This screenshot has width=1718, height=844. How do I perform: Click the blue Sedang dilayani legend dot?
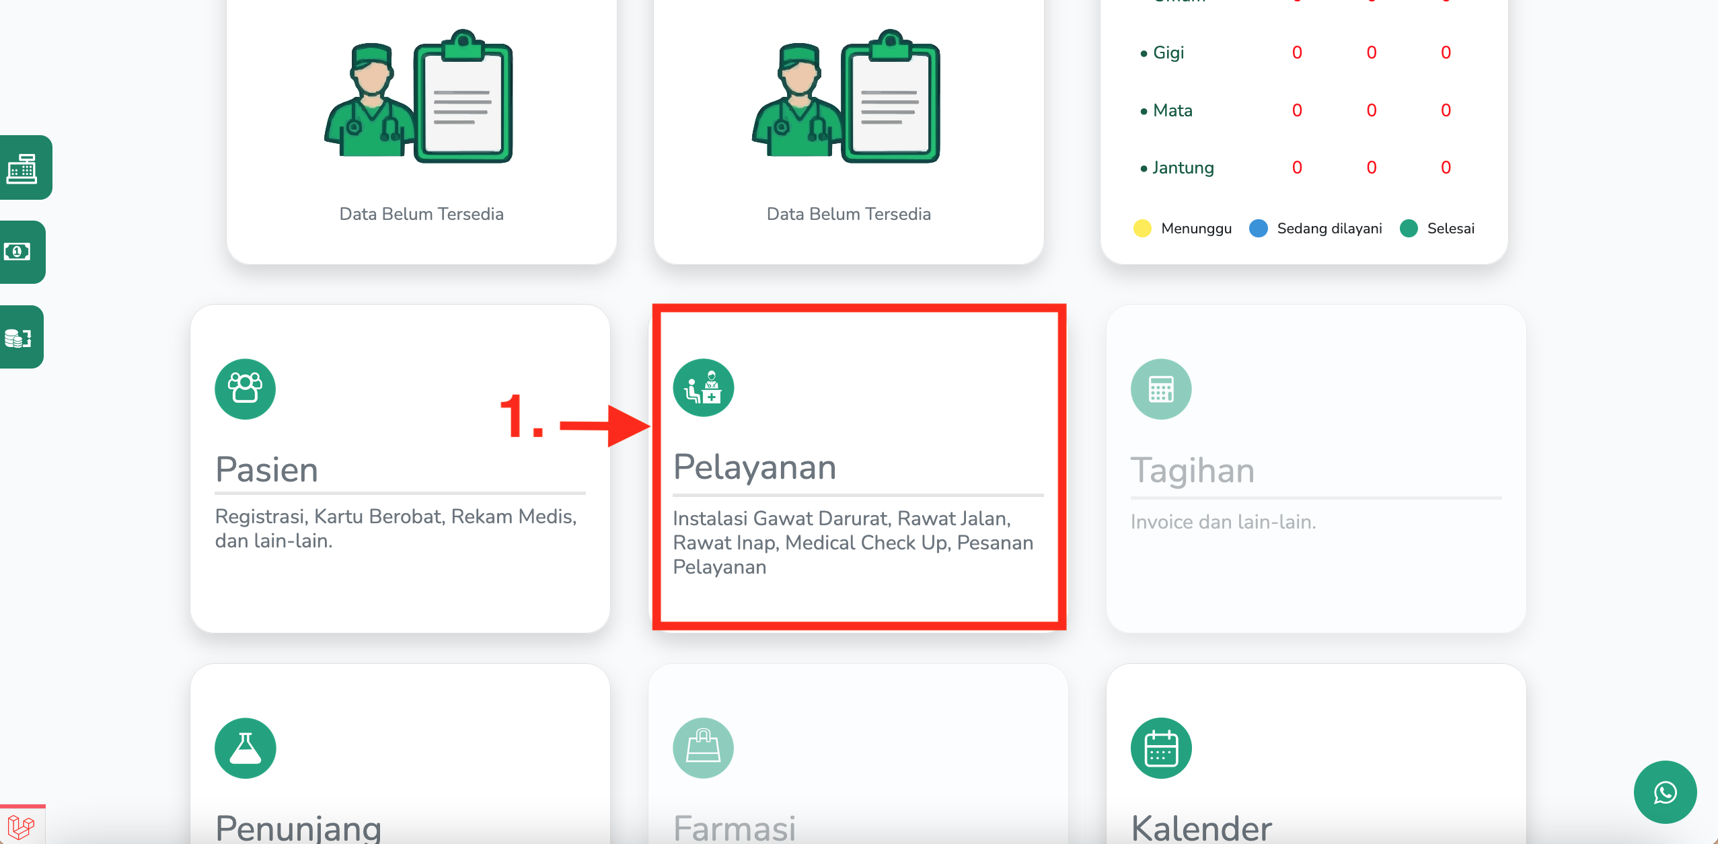[x=1258, y=229]
